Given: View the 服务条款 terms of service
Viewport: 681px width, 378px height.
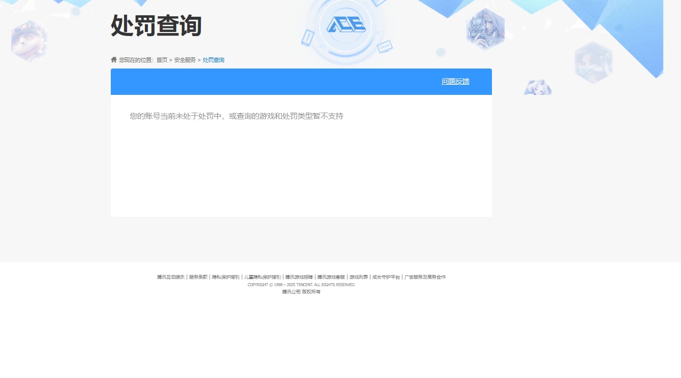Looking at the screenshot, I should coord(197,277).
